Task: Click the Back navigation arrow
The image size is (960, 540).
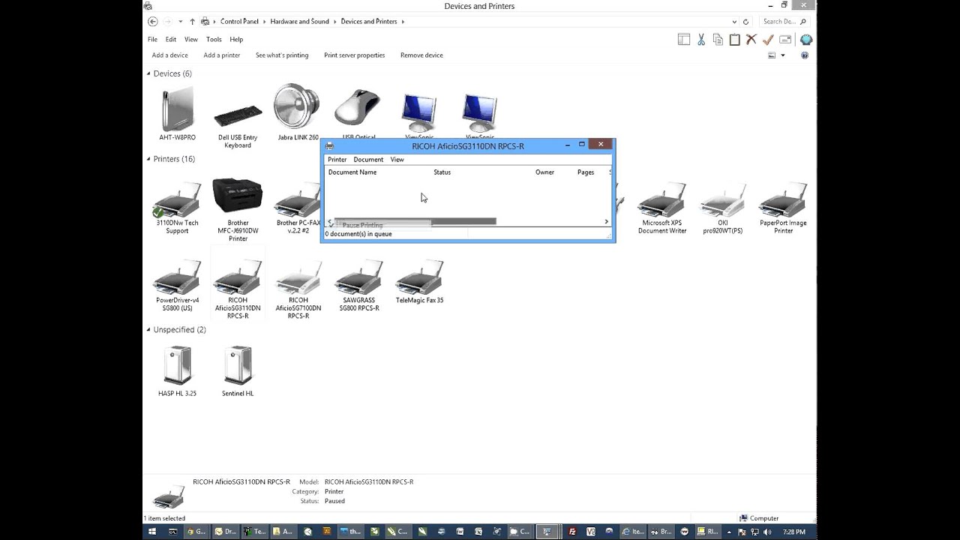Action: click(153, 22)
